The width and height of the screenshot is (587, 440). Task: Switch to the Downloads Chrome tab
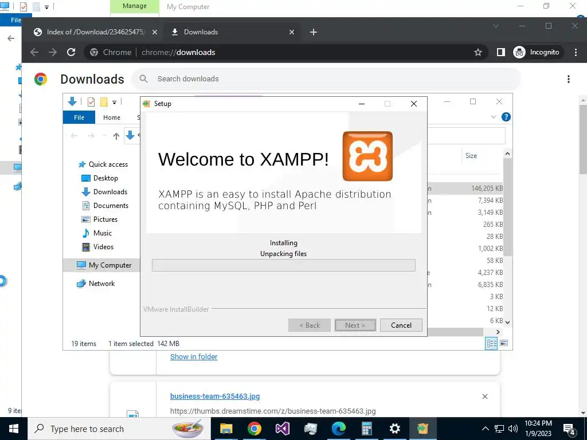pyautogui.click(x=232, y=32)
